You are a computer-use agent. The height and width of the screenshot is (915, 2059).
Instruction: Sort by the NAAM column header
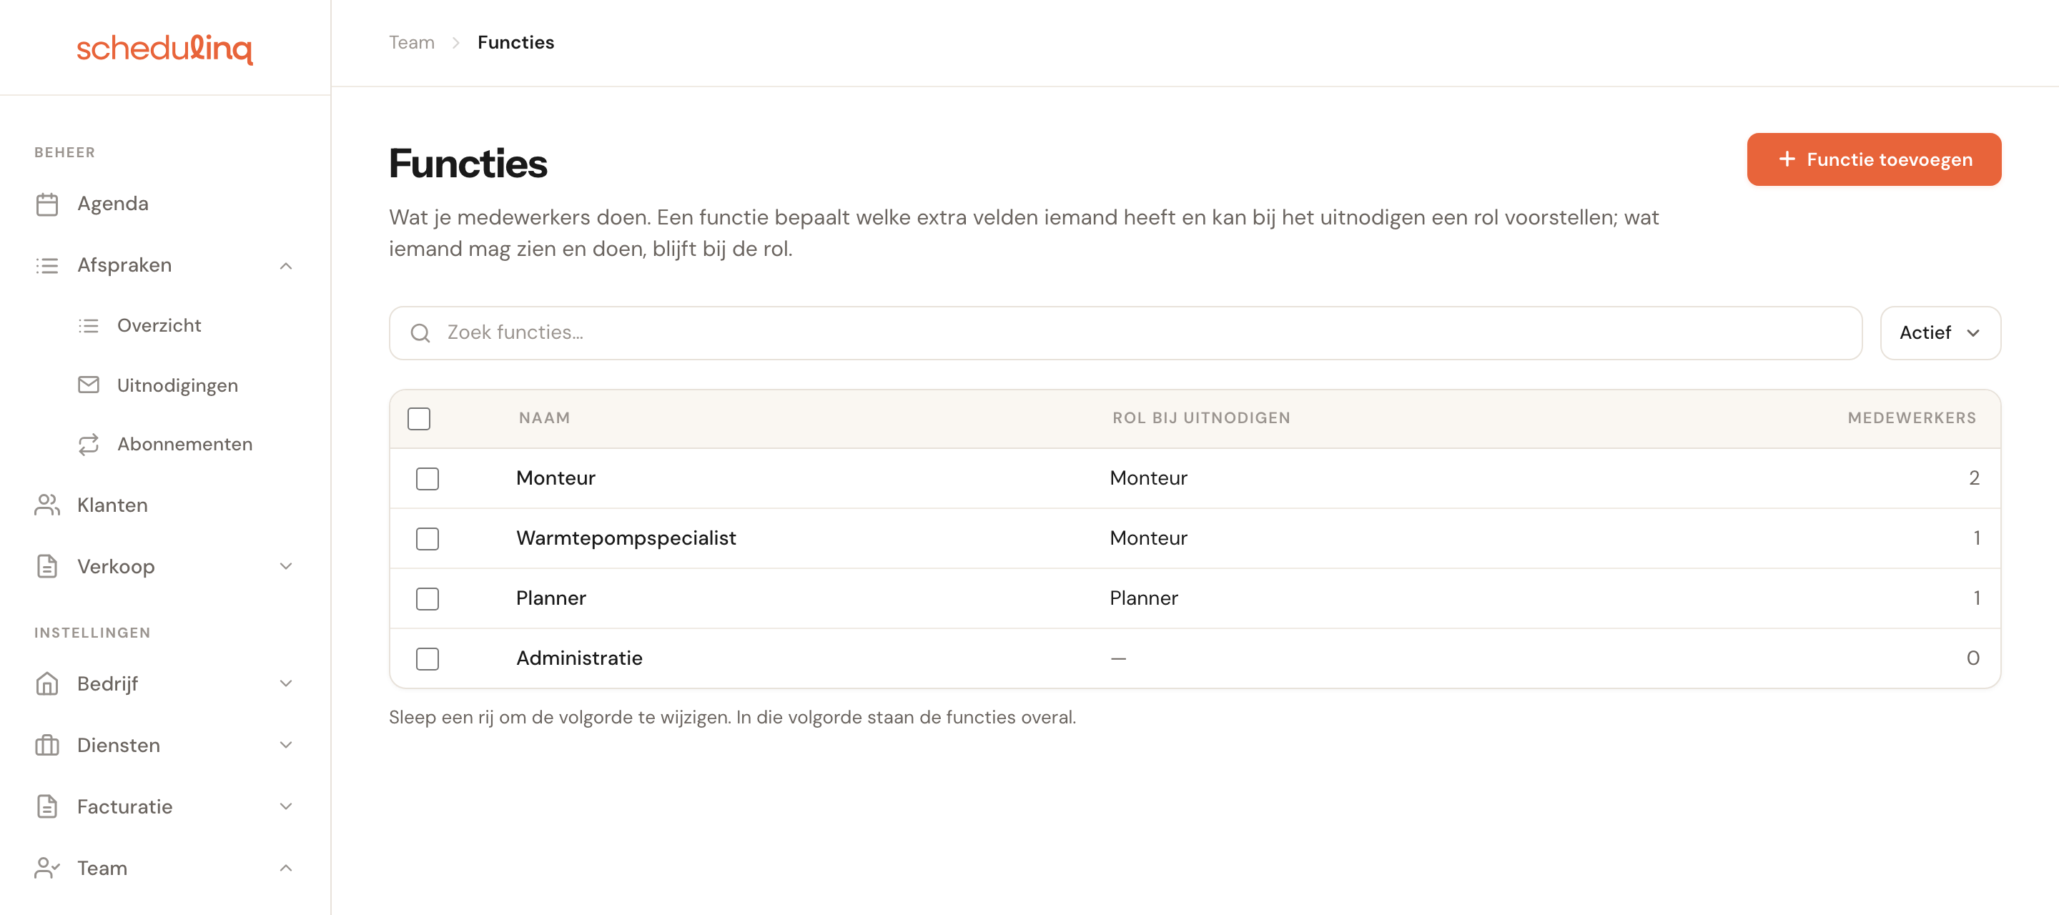click(544, 418)
